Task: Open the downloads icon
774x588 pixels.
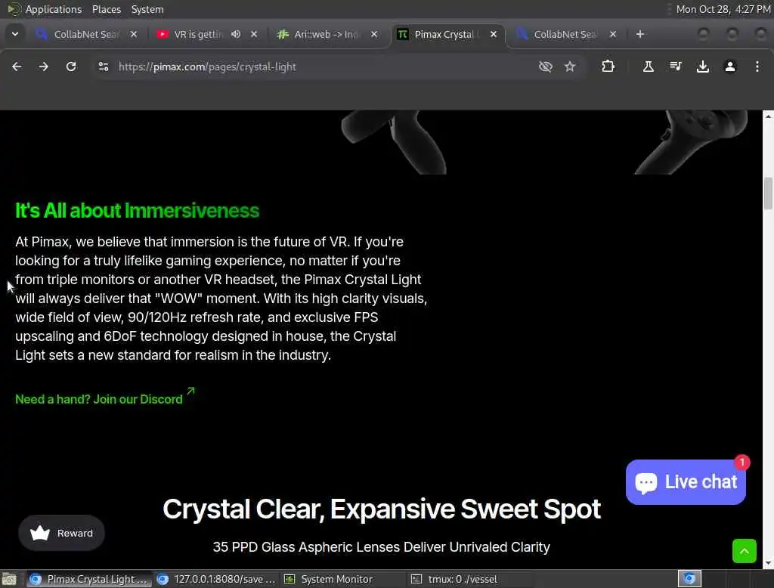Action: coord(703,67)
